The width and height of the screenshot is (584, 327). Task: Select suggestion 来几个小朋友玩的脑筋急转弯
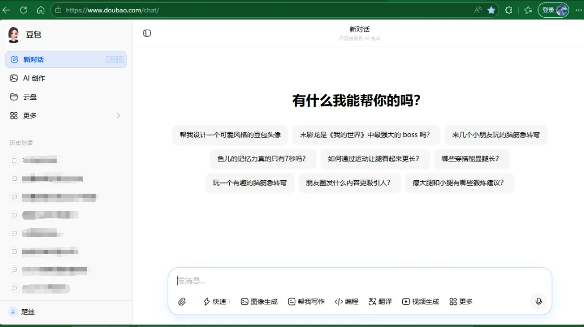[x=496, y=135]
